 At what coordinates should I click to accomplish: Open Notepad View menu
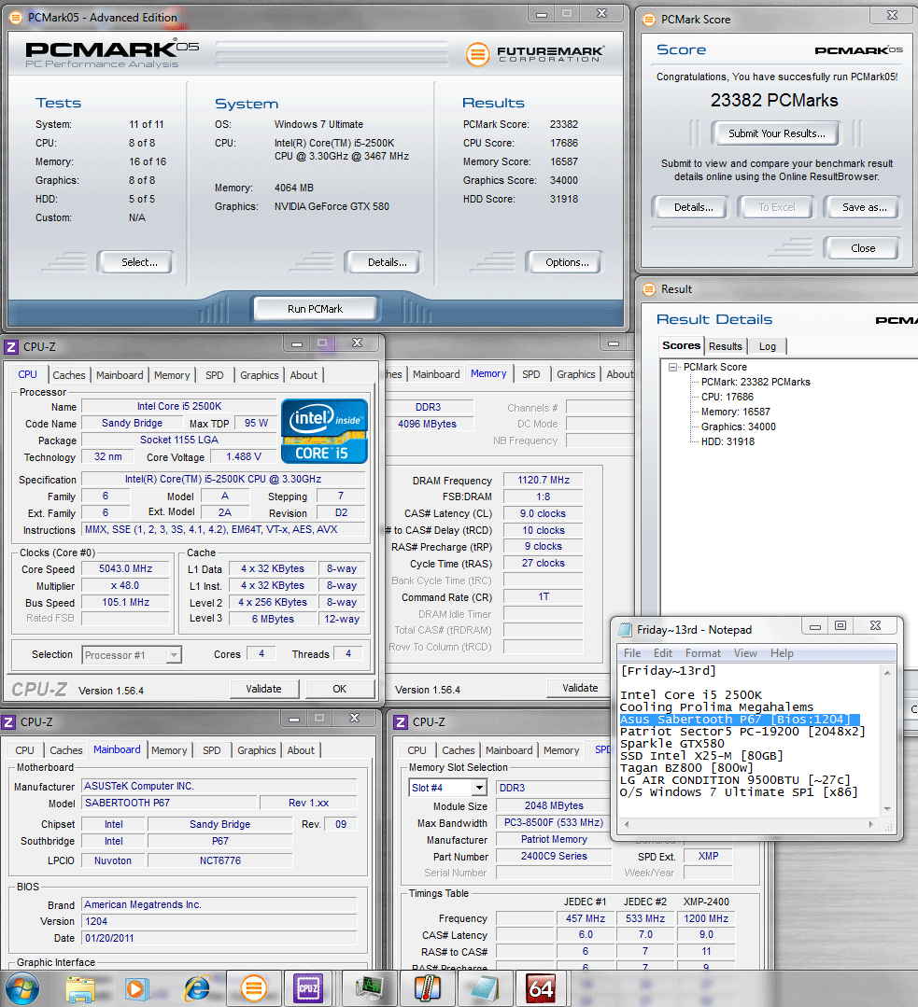coord(746,653)
